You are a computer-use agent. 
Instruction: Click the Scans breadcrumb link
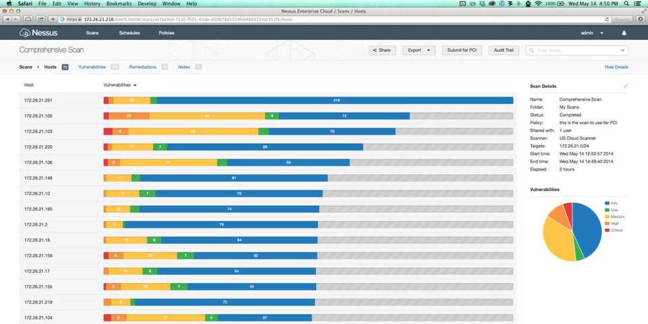click(26, 67)
